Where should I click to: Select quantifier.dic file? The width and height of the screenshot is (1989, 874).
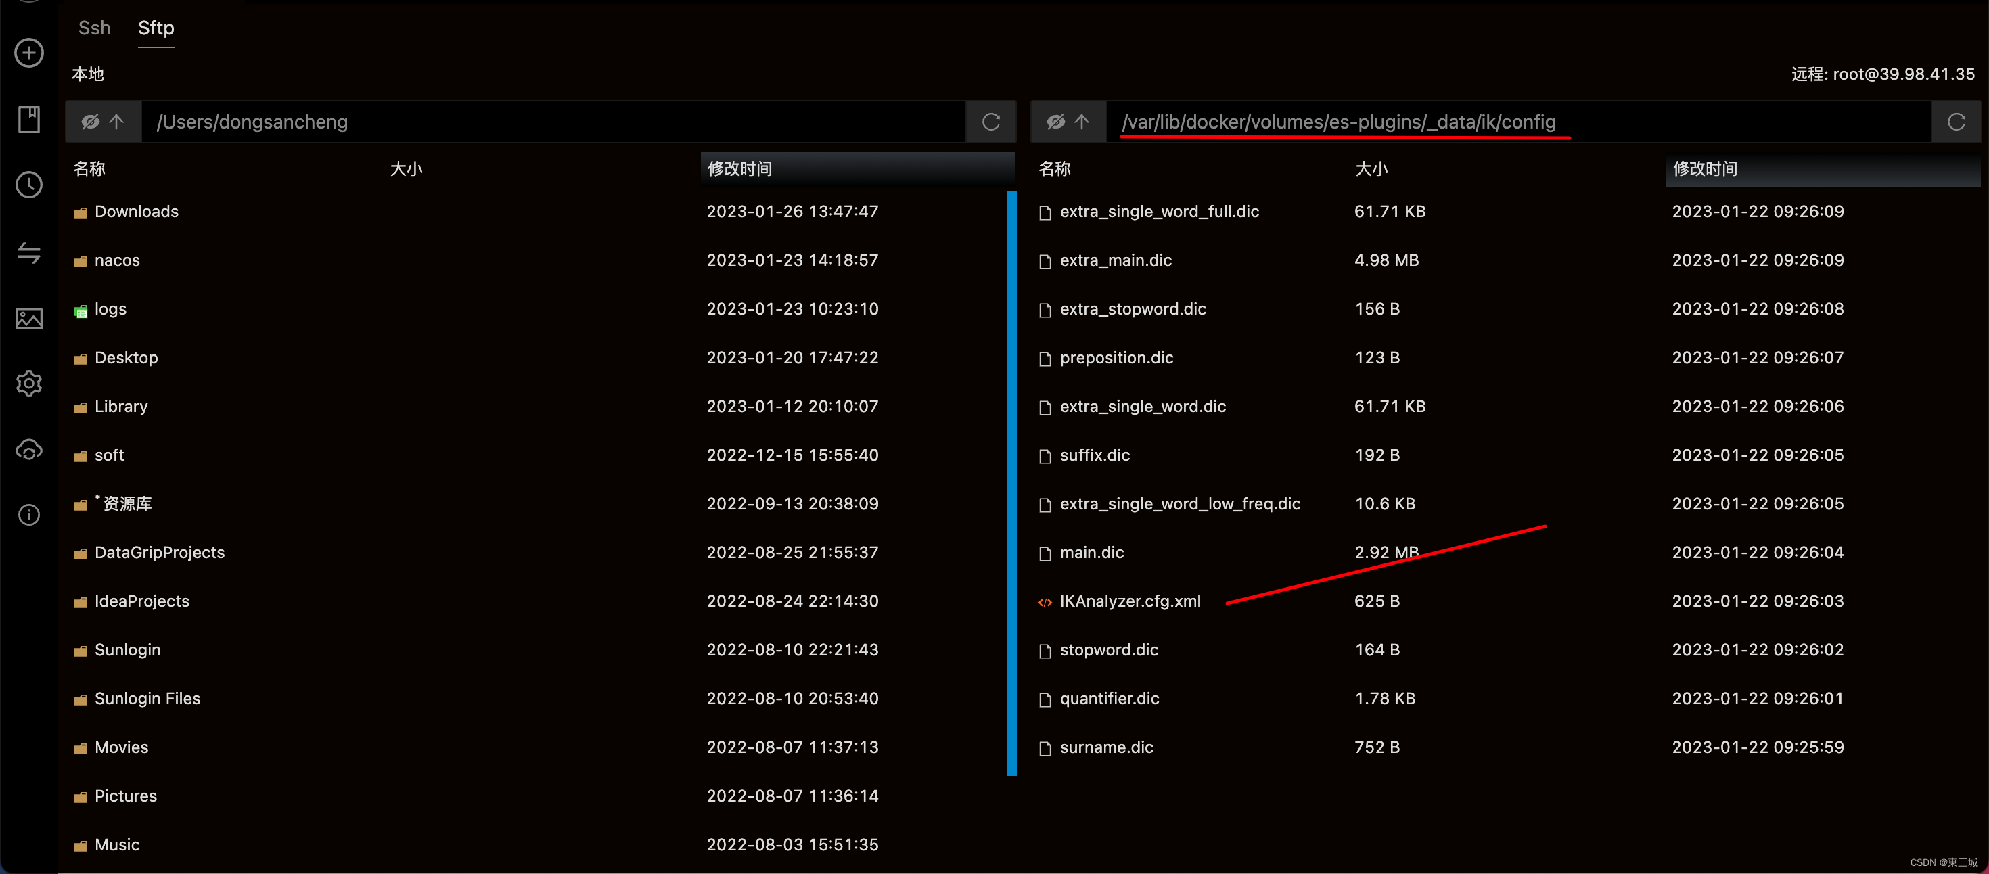1109,698
